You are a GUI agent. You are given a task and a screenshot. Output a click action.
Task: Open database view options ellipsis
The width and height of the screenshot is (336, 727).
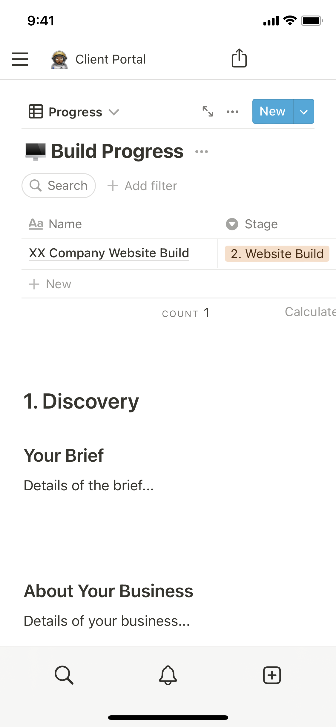(x=232, y=112)
